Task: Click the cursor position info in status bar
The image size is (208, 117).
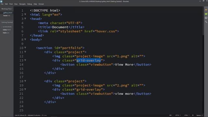Action: click(27, 115)
